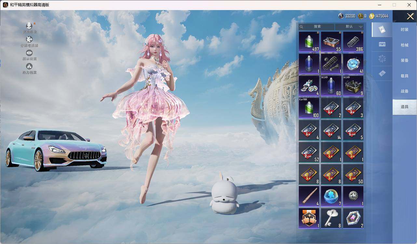Switch to the 战备 tab
Screen dimensions: 417x244
[404, 91]
